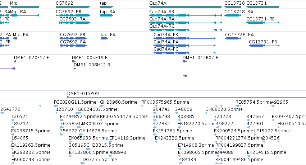This screenshot has height=165, width=306.
Task: Click the Cad74A-PB protein feature
Action: [184, 38]
